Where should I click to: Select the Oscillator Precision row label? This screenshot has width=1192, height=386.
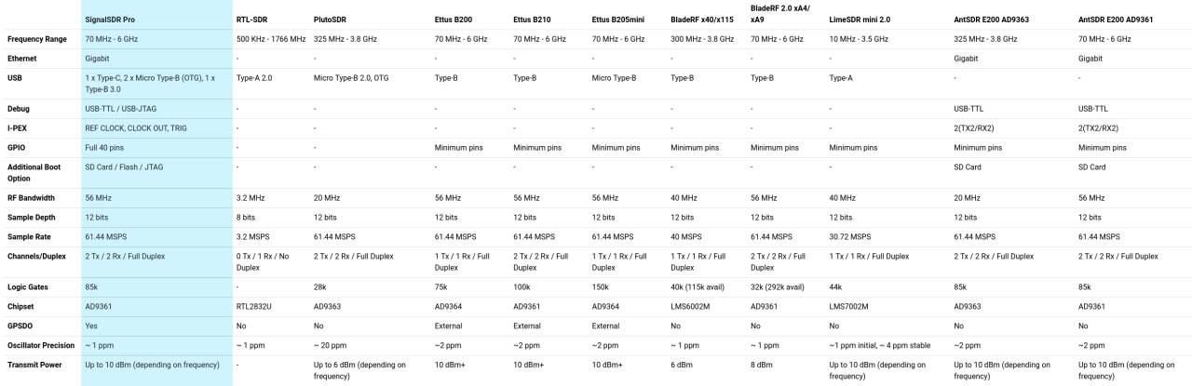point(40,345)
